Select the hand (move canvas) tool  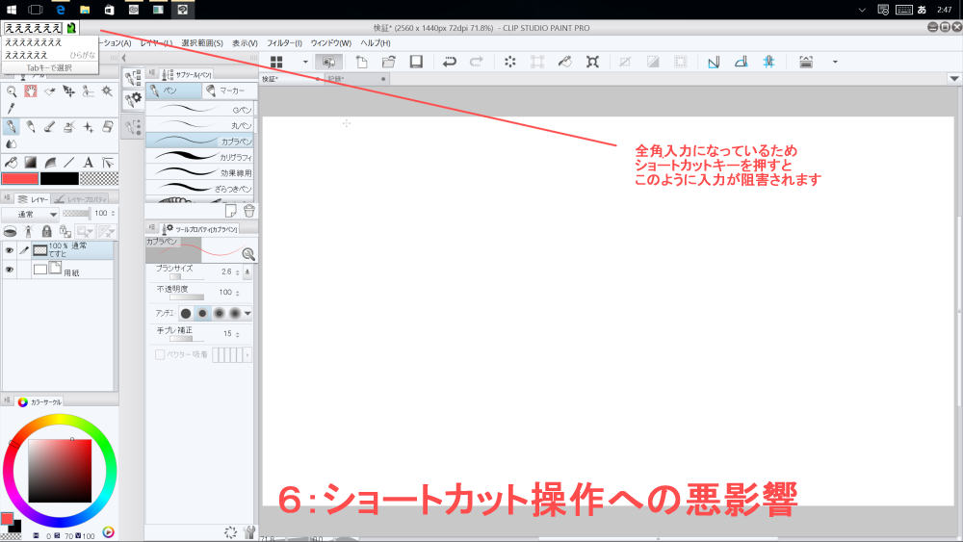30,91
